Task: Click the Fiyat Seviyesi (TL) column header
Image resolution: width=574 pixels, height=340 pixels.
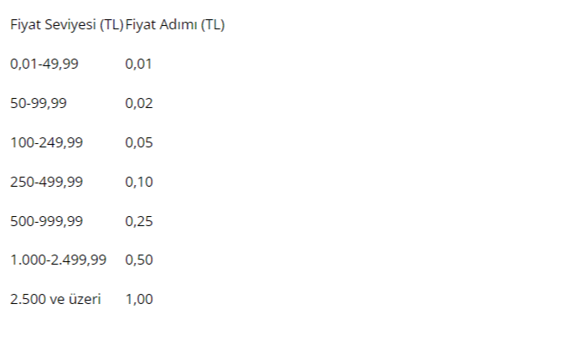Action: point(66,24)
